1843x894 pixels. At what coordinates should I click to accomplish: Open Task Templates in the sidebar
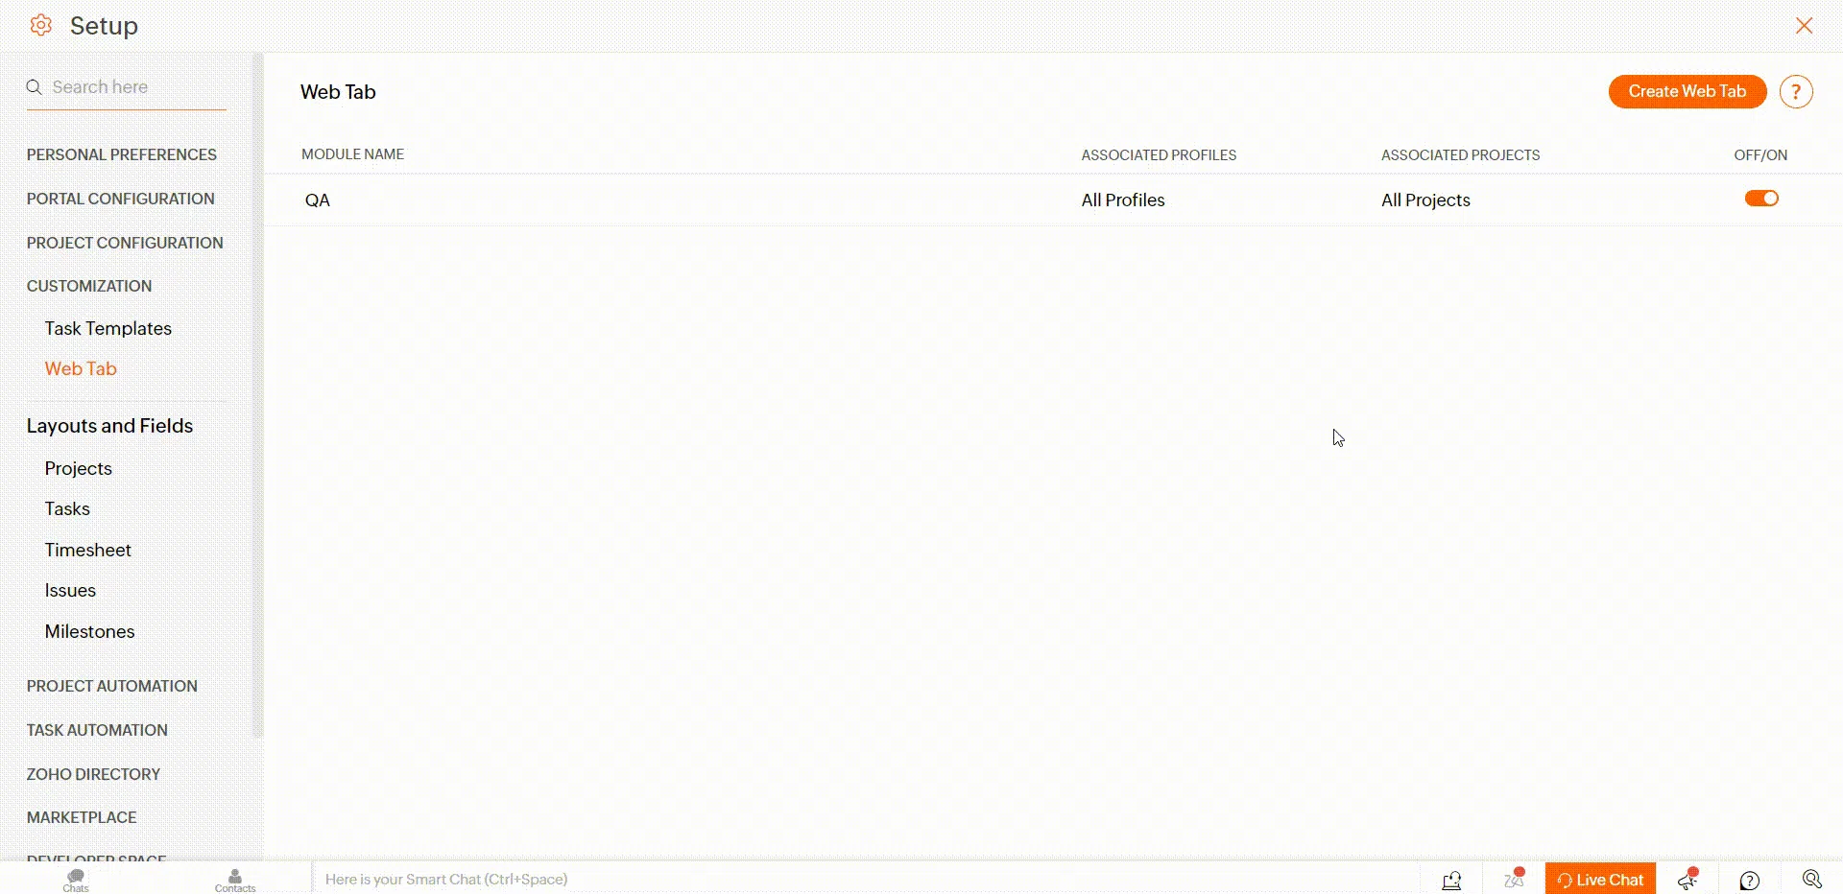coord(108,328)
